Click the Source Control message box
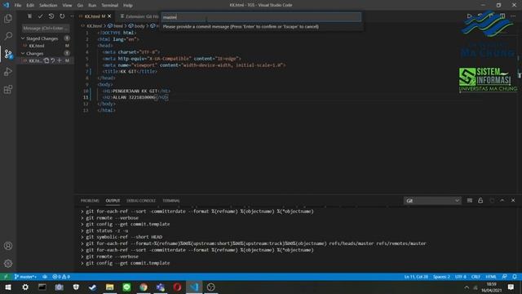The width and height of the screenshot is (522, 294). click(46, 29)
